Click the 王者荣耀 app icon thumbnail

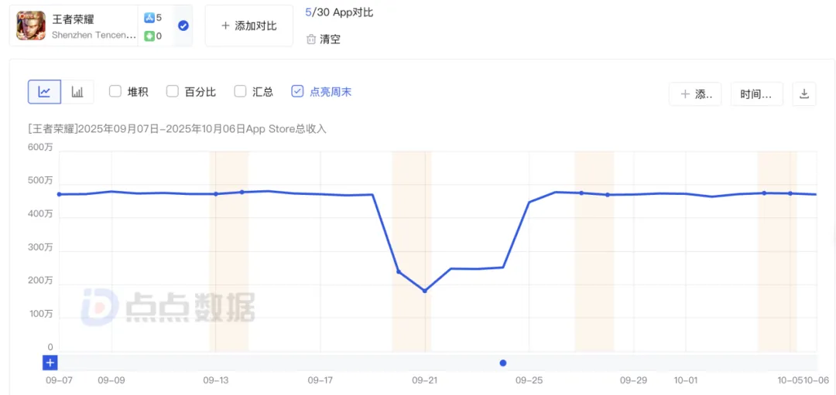pyautogui.click(x=30, y=25)
